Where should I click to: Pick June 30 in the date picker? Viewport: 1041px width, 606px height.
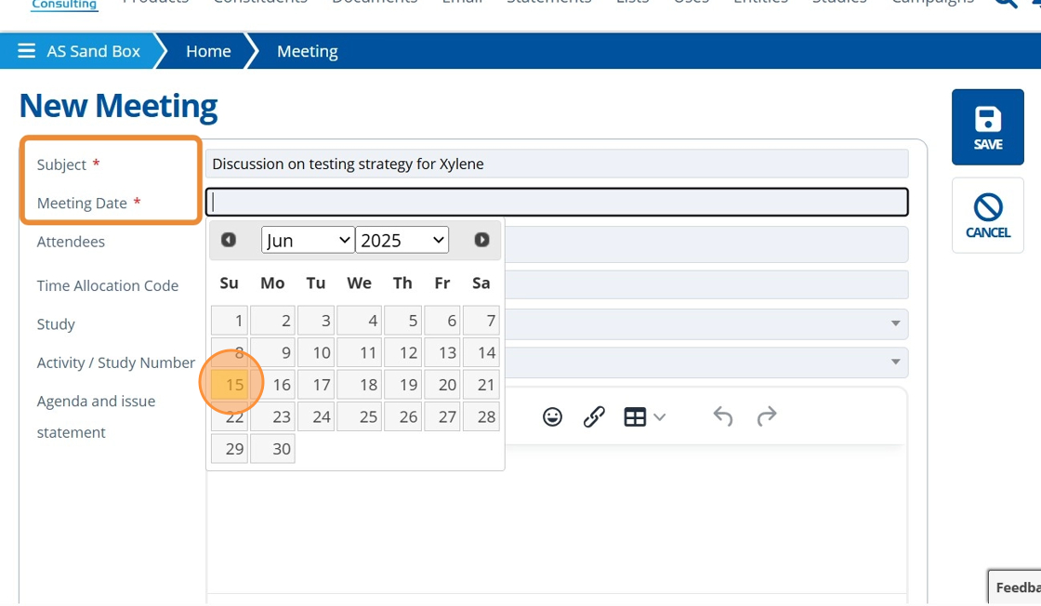(272, 449)
